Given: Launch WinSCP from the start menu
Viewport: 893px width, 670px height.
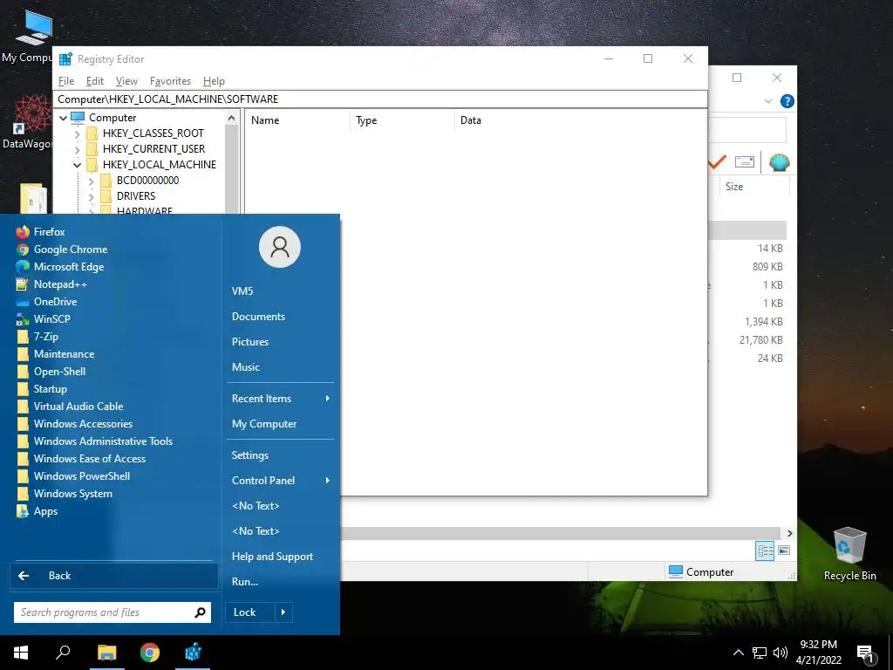Looking at the screenshot, I should click(x=44, y=319).
